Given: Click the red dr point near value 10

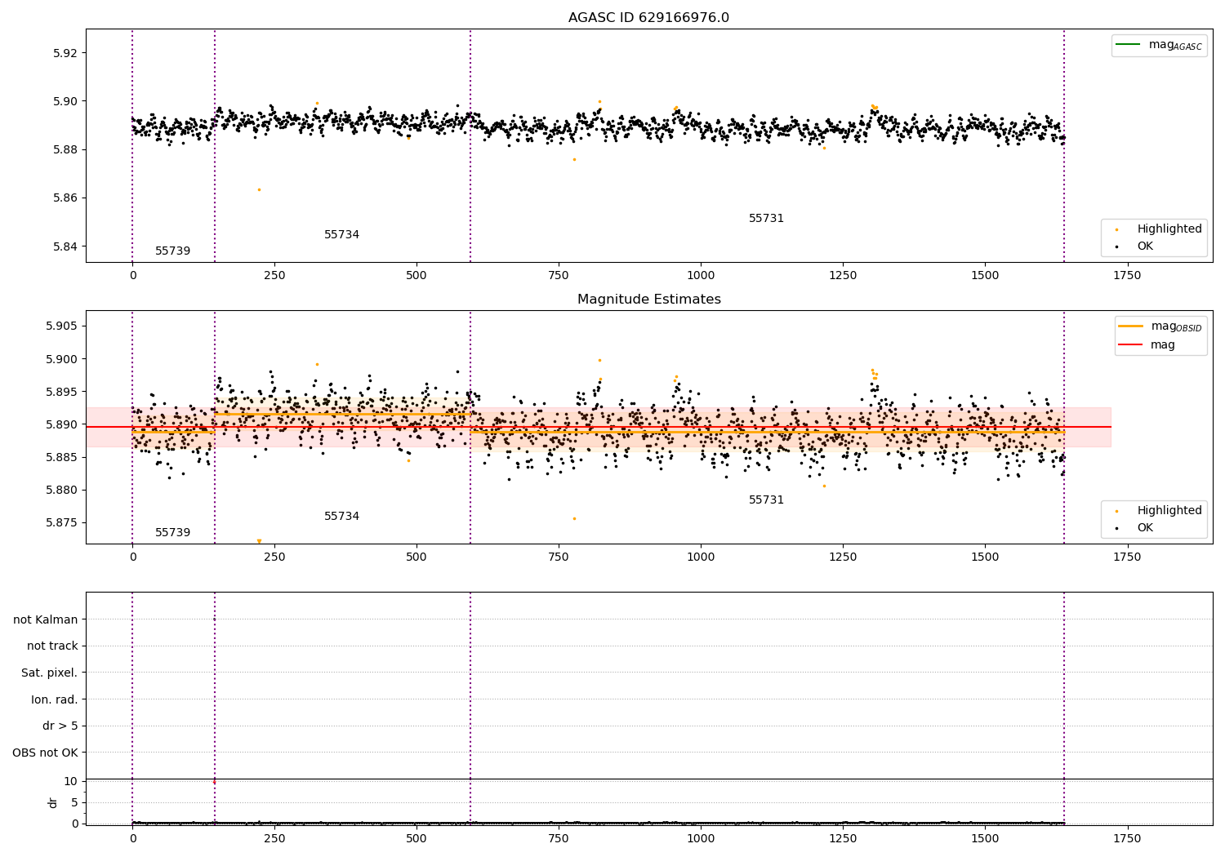Looking at the screenshot, I should pyautogui.click(x=215, y=782).
